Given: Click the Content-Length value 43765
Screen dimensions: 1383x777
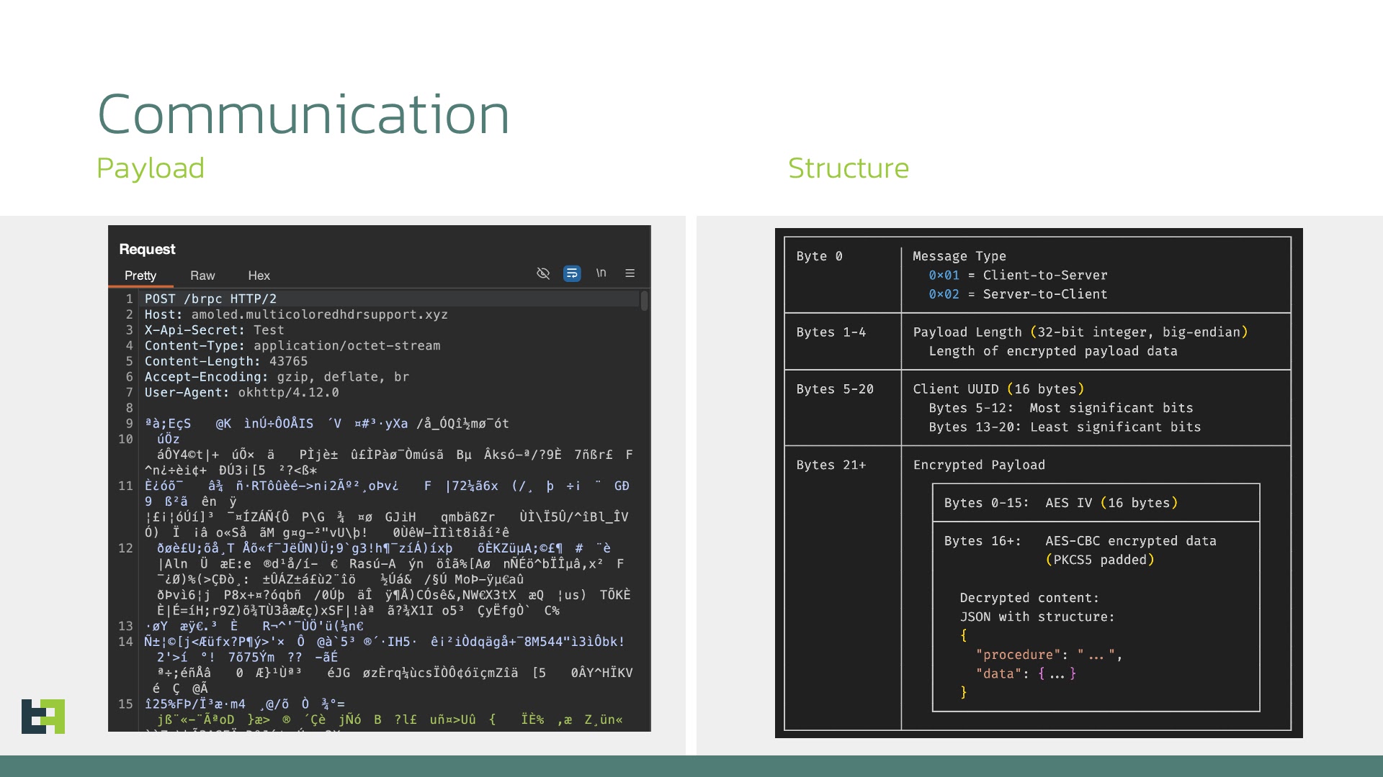Looking at the screenshot, I should 288,361.
